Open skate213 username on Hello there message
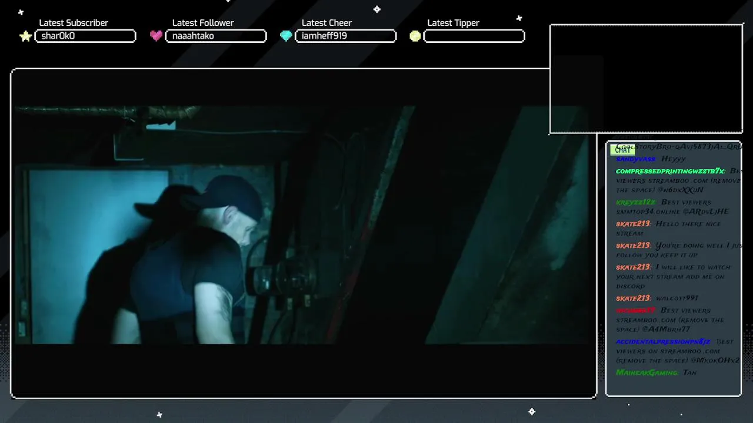This screenshot has height=423, width=753. 633,224
